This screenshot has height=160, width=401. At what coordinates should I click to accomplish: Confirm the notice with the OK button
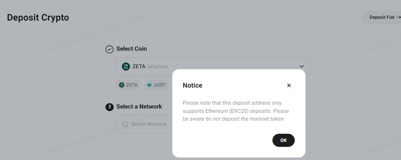283,140
